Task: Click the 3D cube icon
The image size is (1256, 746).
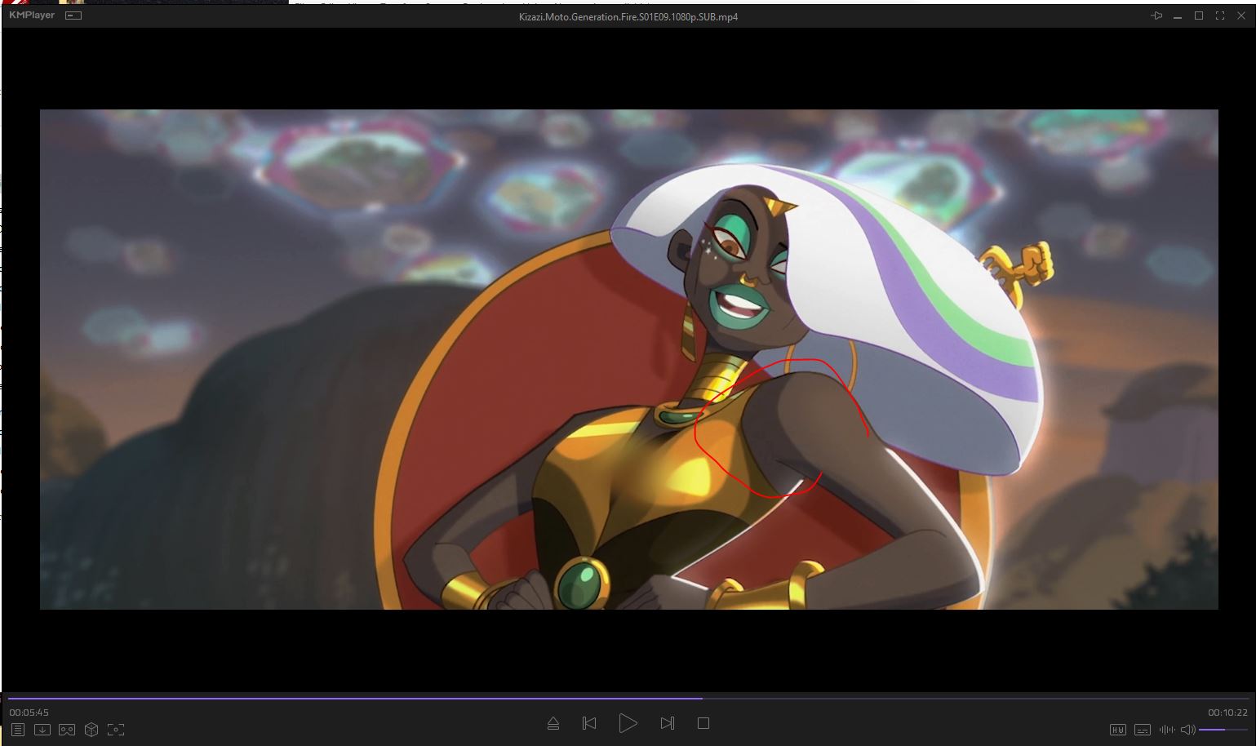Action: pos(91,730)
